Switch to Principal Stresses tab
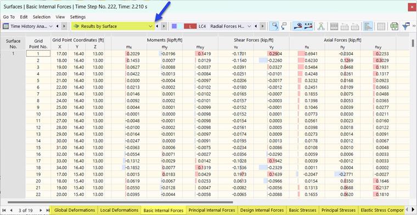Image resolution: width=417 pixels, height=215 pixels. (x=339, y=210)
